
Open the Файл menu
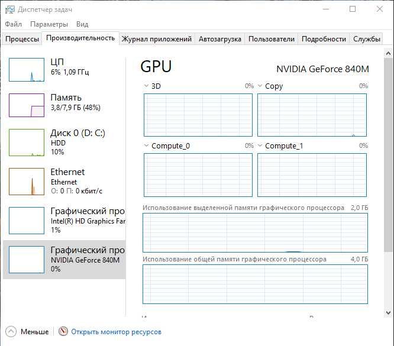tap(14, 24)
